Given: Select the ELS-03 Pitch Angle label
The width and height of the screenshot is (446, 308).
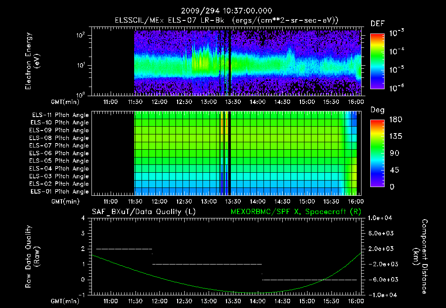Looking at the screenshot, I should [59, 176].
